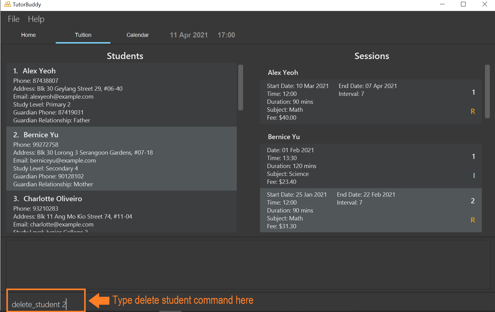Select student card Bernice Yu
This screenshot has width=495, height=312.
(122, 159)
